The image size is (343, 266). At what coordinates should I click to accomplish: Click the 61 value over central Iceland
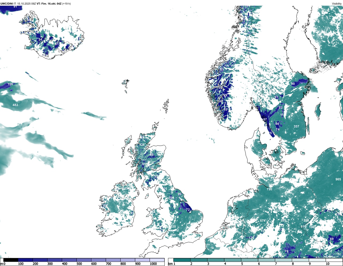(57, 43)
